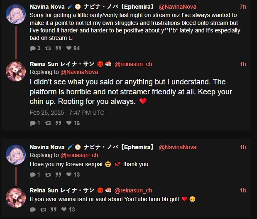Click the "Replying to @NavinaNova" mention link
This screenshot has width=257, height=219.
coord(79,72)
